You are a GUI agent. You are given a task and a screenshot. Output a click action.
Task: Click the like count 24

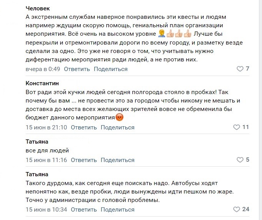(246, 210)
